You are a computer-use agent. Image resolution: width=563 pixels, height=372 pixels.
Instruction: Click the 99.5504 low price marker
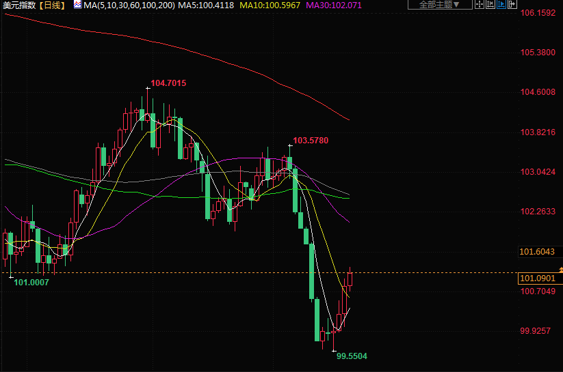352,356
